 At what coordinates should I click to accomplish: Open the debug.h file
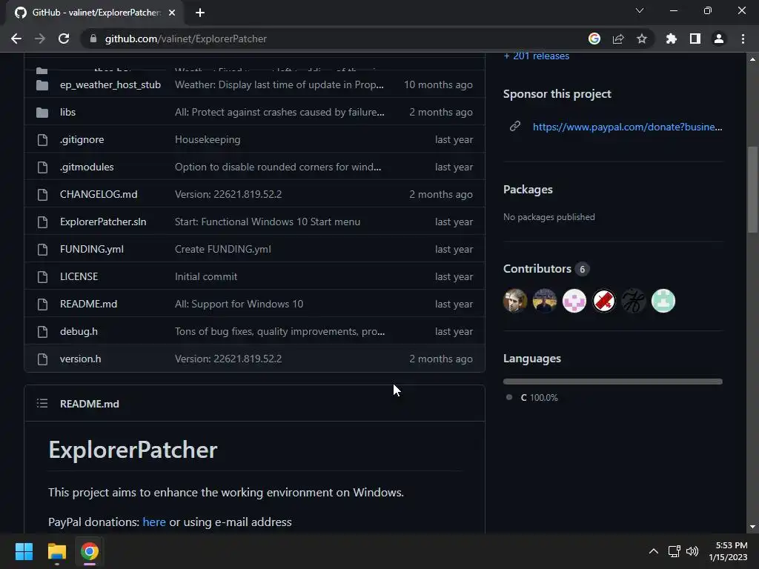pyautogui.click(x=79, y=331)
